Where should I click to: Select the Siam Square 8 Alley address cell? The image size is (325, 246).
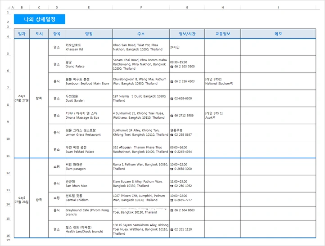(141, 183)
